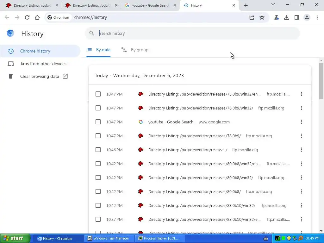Viewport: 324px width, 243px height.
Task: Check the box for 78.0b9/win32/en... entry
Action: click(98, 94)
